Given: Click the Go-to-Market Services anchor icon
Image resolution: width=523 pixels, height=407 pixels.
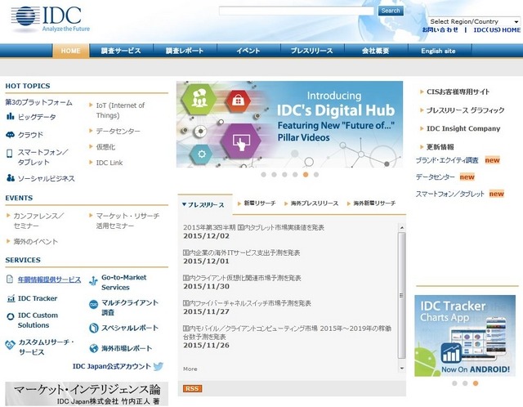Looking at the screenshot, I should coord(93,280).
